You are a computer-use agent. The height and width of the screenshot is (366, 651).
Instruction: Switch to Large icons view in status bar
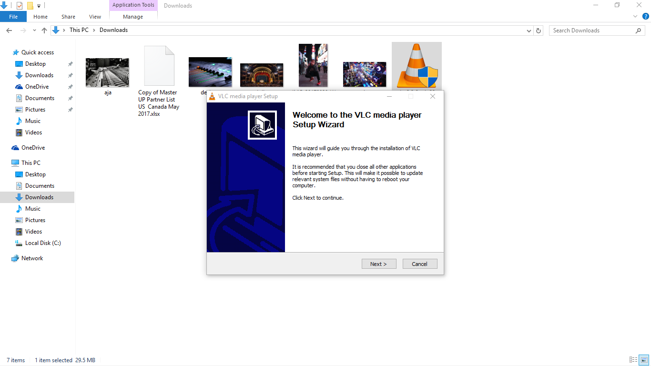[x=644, y=360]
